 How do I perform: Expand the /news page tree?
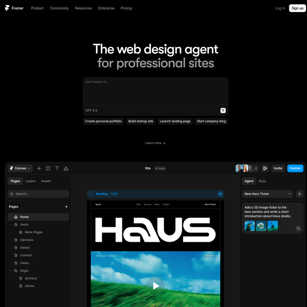point(11,263)
